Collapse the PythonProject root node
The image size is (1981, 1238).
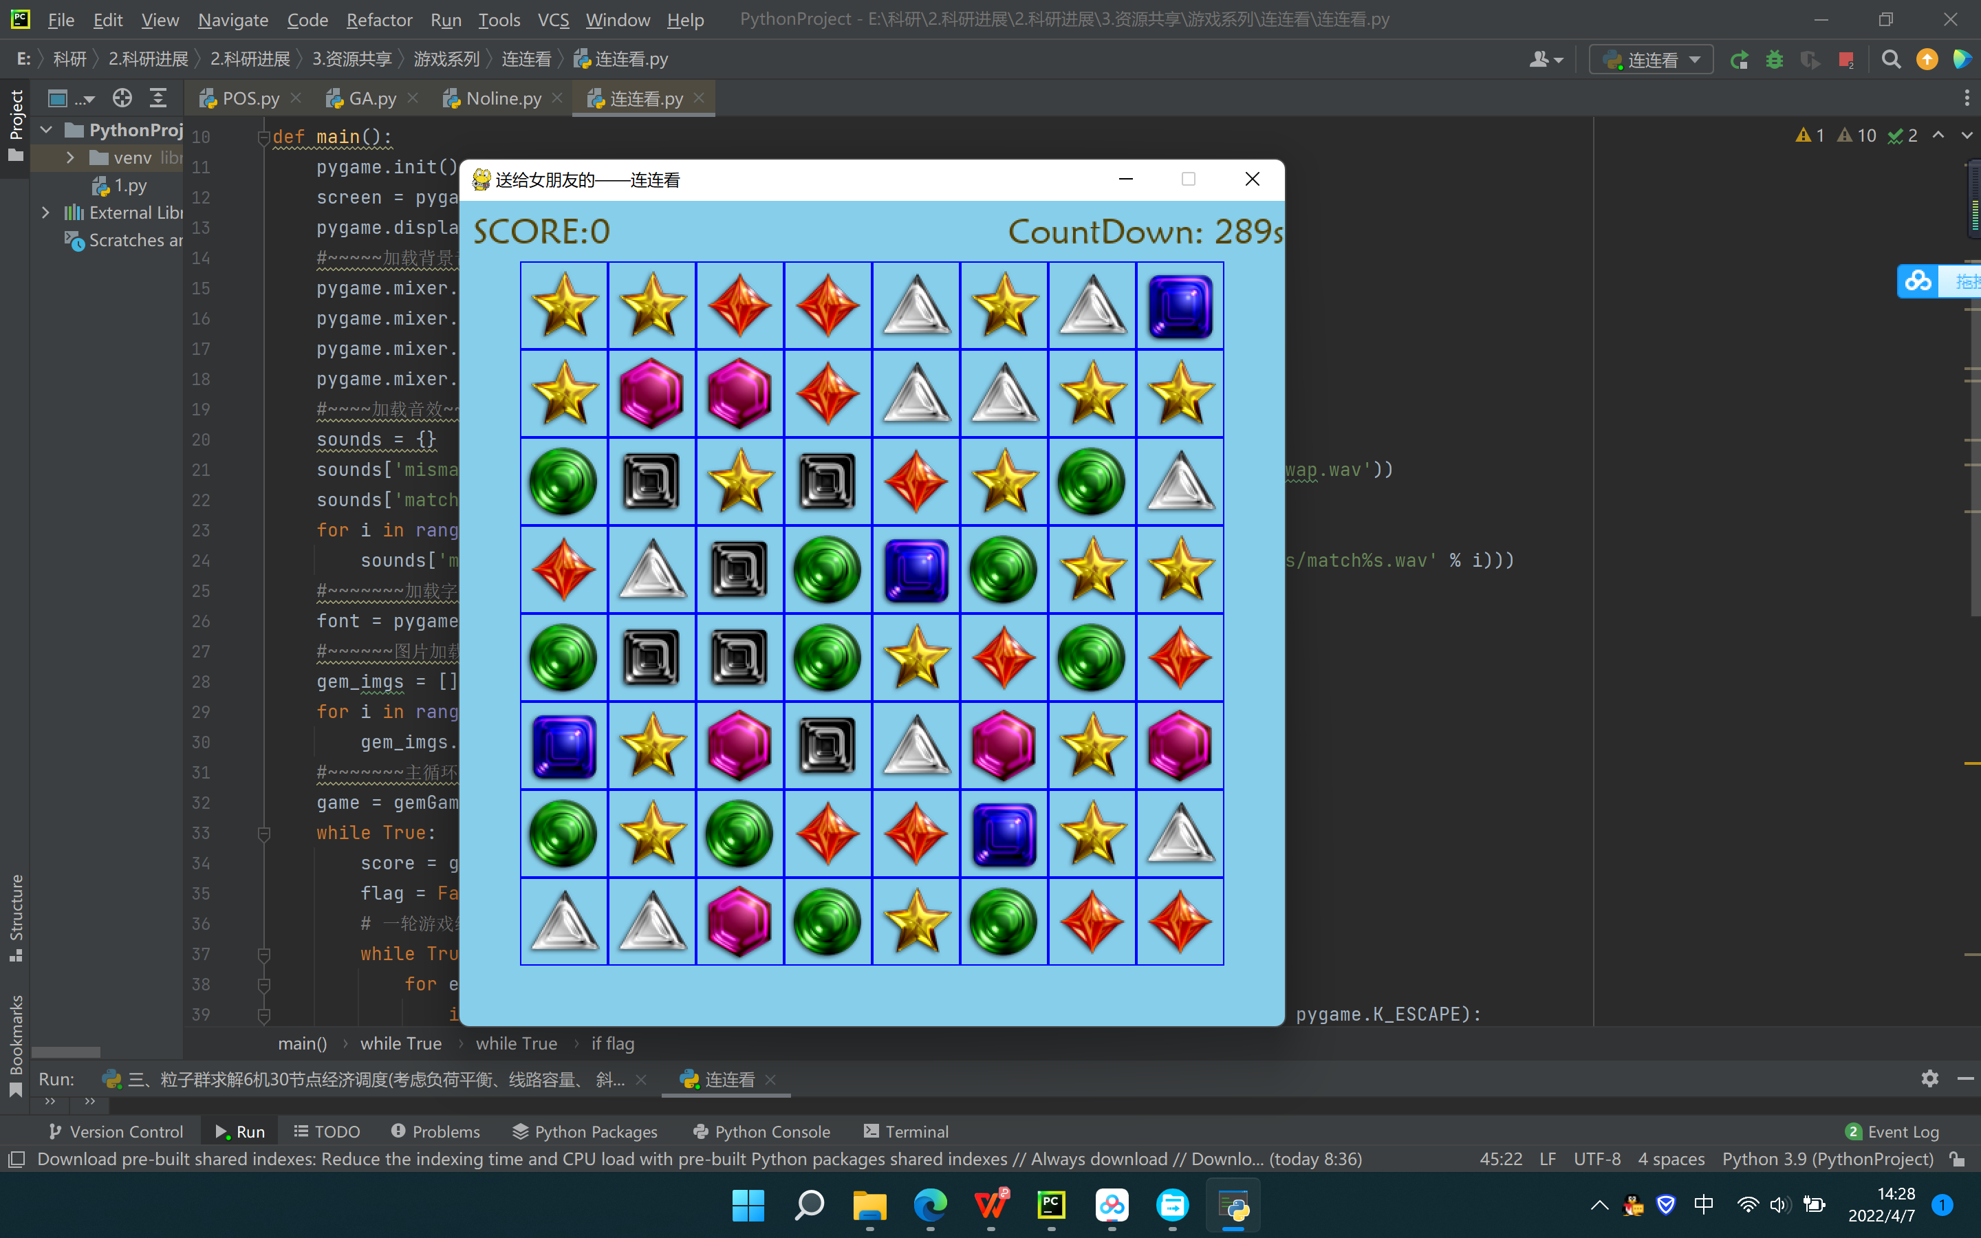click(x=47, y=129)
